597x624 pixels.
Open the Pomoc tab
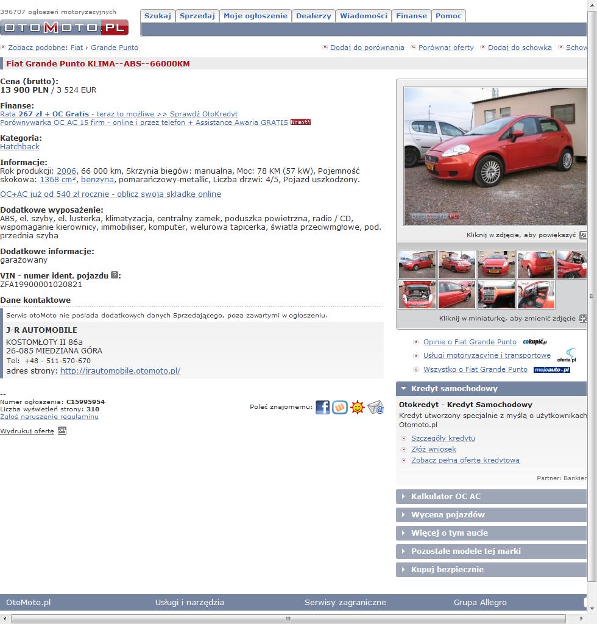(x=448, y=16)
